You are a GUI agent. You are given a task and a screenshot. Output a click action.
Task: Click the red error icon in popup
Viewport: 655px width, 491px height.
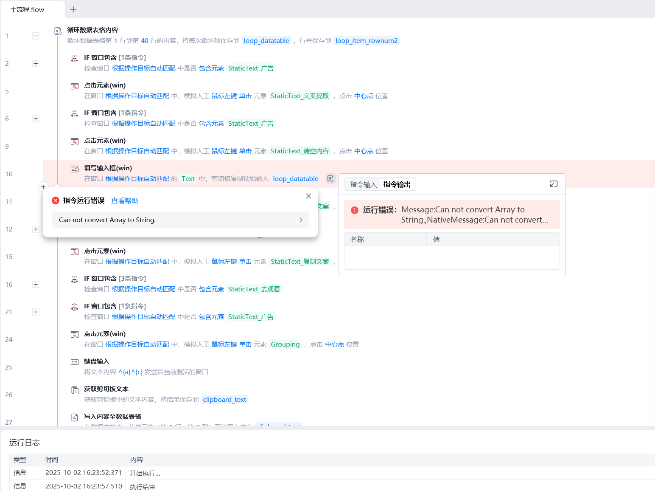tap(56, 200)
